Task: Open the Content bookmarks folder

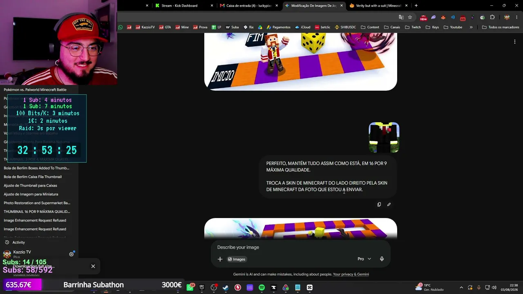Action: 370,27
